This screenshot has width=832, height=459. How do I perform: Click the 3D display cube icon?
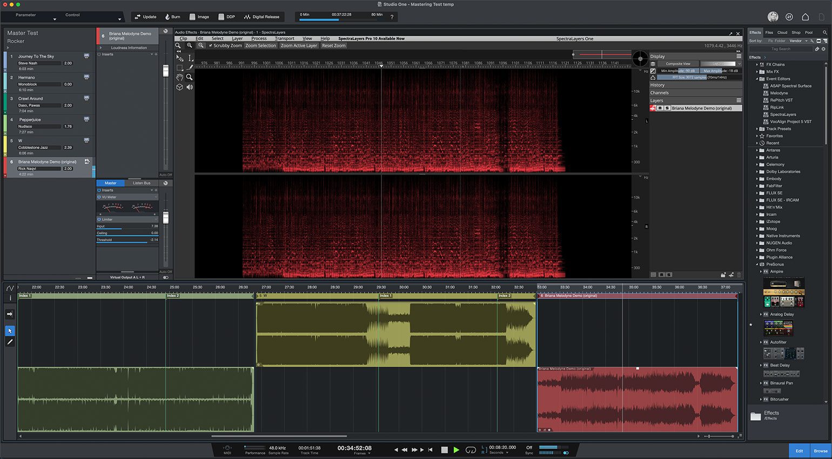tap(180, 87)
